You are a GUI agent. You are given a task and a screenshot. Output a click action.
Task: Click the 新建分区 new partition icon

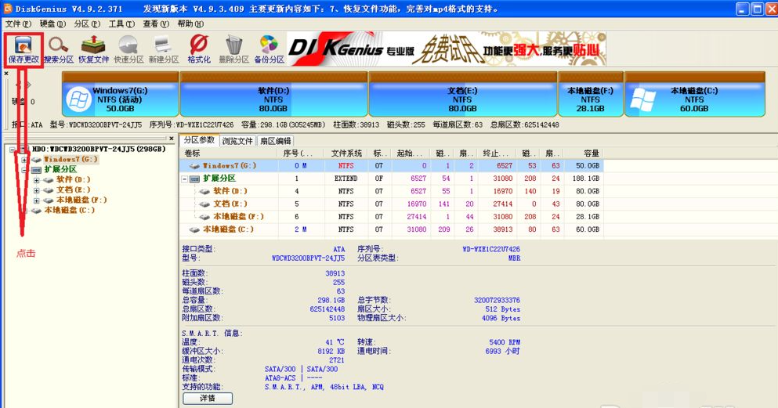[x=164, y=49]
